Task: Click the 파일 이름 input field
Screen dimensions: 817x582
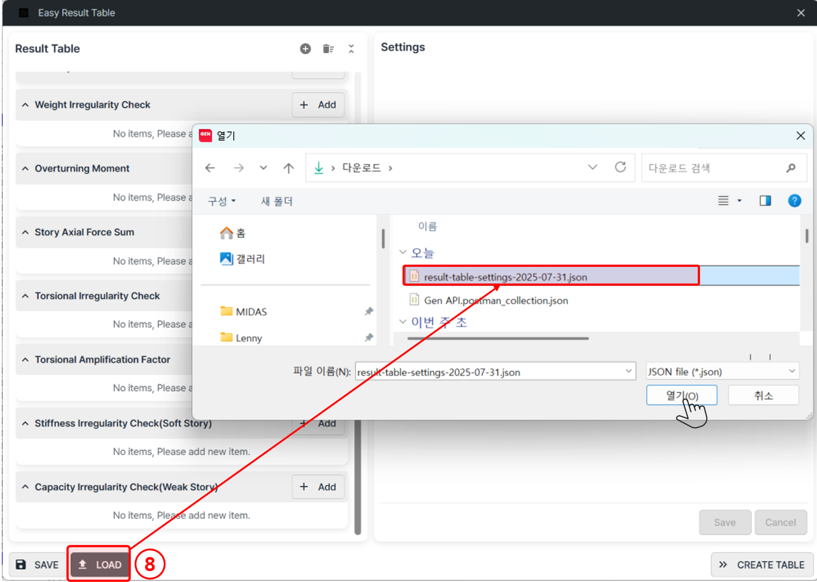Action: (487, 372)
